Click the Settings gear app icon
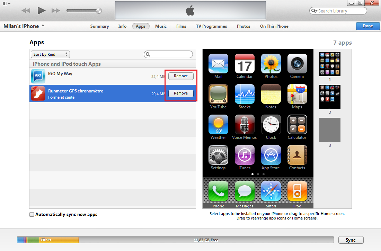The height and width of the screenshot is (251, 381). 218,155
